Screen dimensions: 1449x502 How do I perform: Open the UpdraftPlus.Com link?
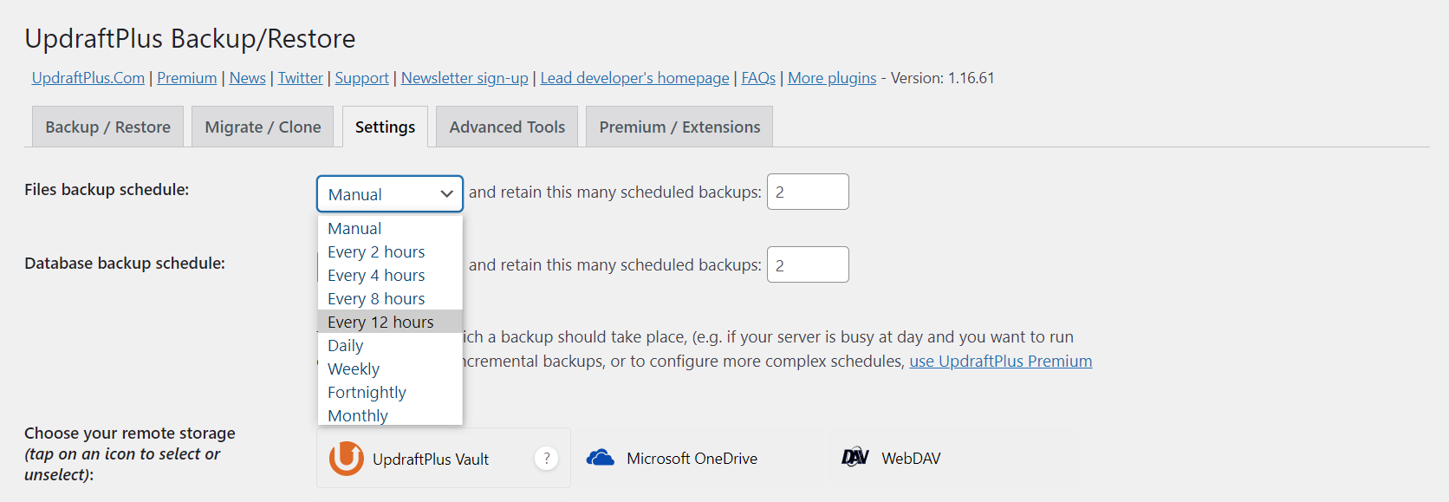coord(88,78)
